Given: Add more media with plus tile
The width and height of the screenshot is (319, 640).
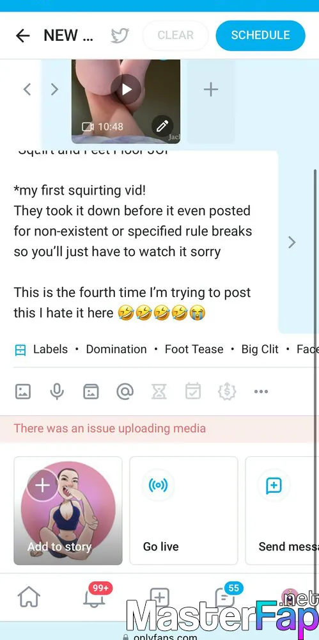Looking at the screenshot, I should [211, 90].
